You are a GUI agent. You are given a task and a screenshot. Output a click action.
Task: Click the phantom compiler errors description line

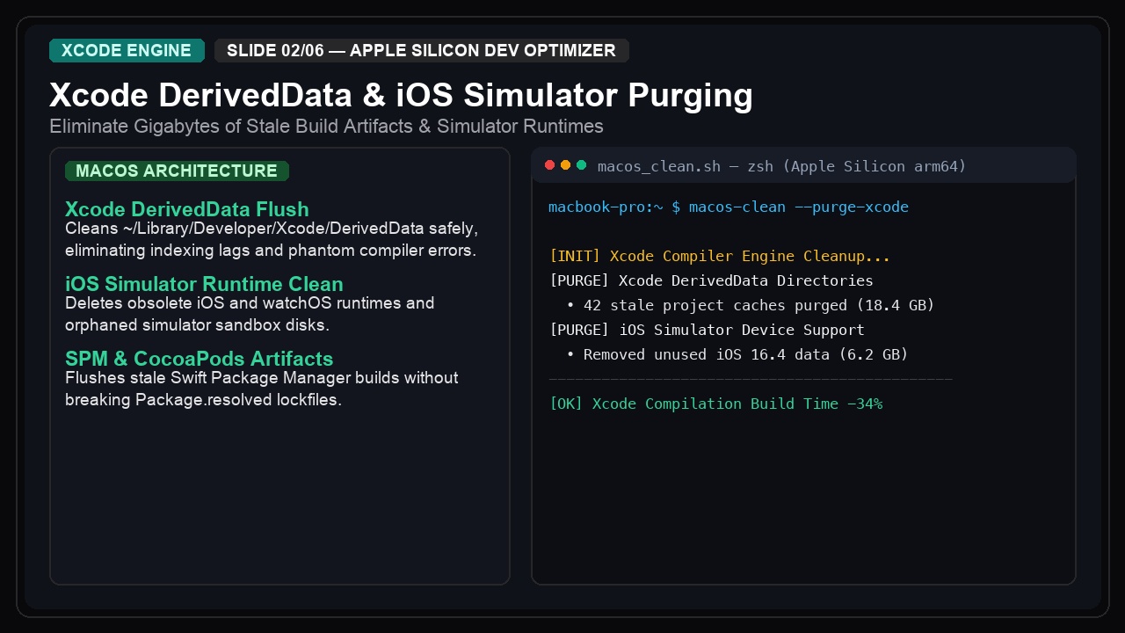tap(271, 251)
